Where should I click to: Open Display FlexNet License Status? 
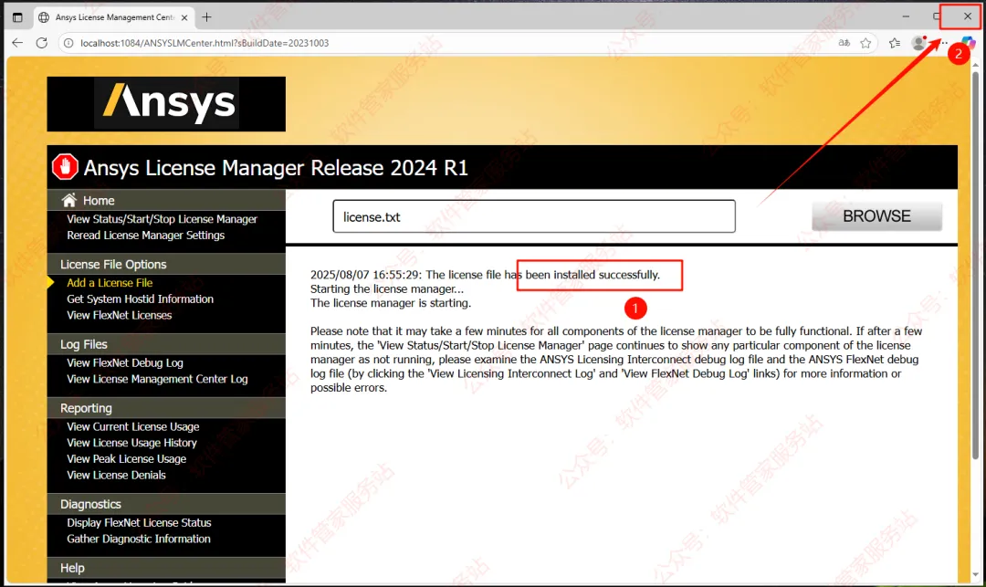coord(139,523)
